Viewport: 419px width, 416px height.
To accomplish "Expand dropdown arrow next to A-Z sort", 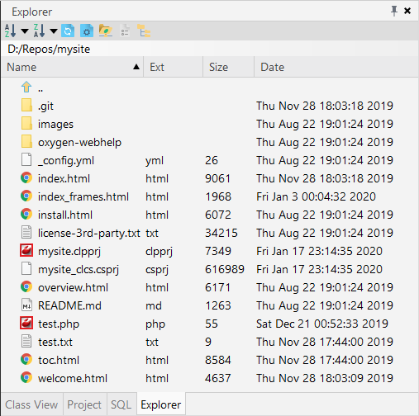I will coord(25,31).
